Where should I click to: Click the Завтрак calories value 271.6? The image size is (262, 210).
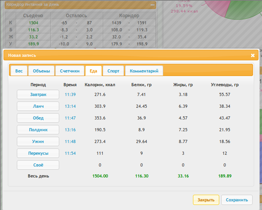(x=100, y=94)
